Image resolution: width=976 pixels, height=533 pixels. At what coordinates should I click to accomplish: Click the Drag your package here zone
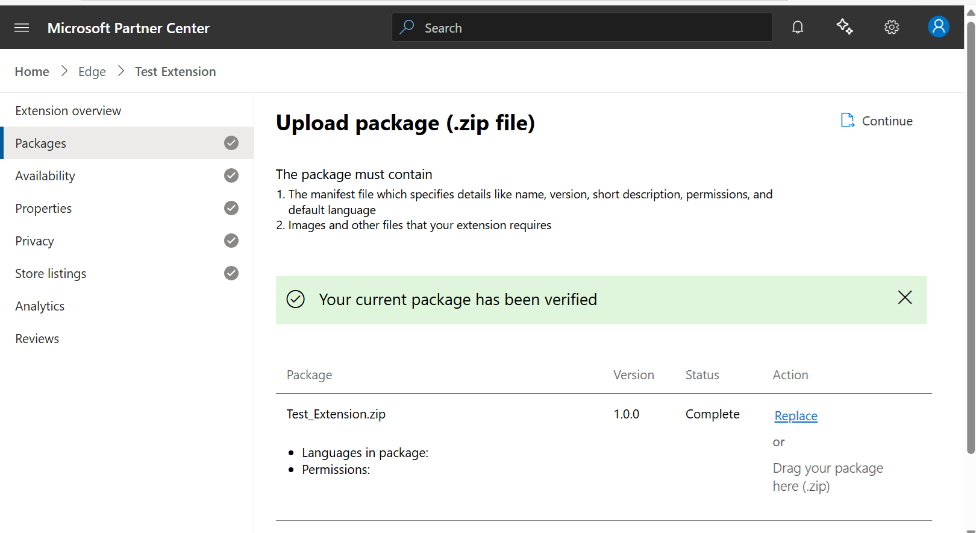(x=828, y=477)
